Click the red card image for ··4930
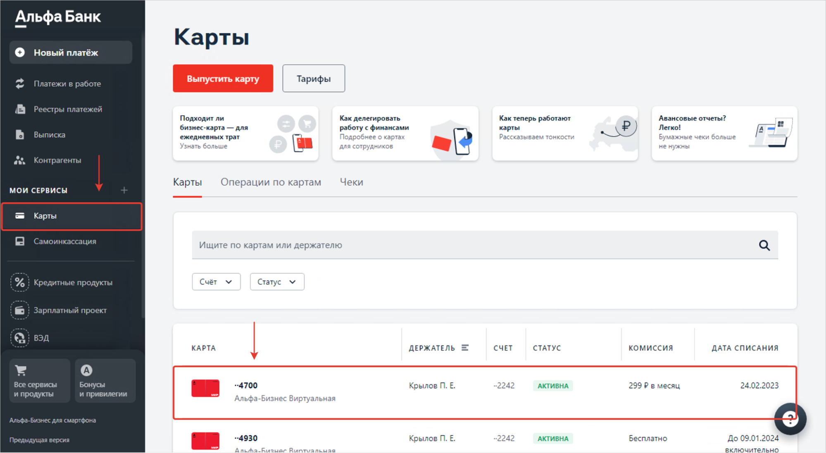 coord(205,441)
